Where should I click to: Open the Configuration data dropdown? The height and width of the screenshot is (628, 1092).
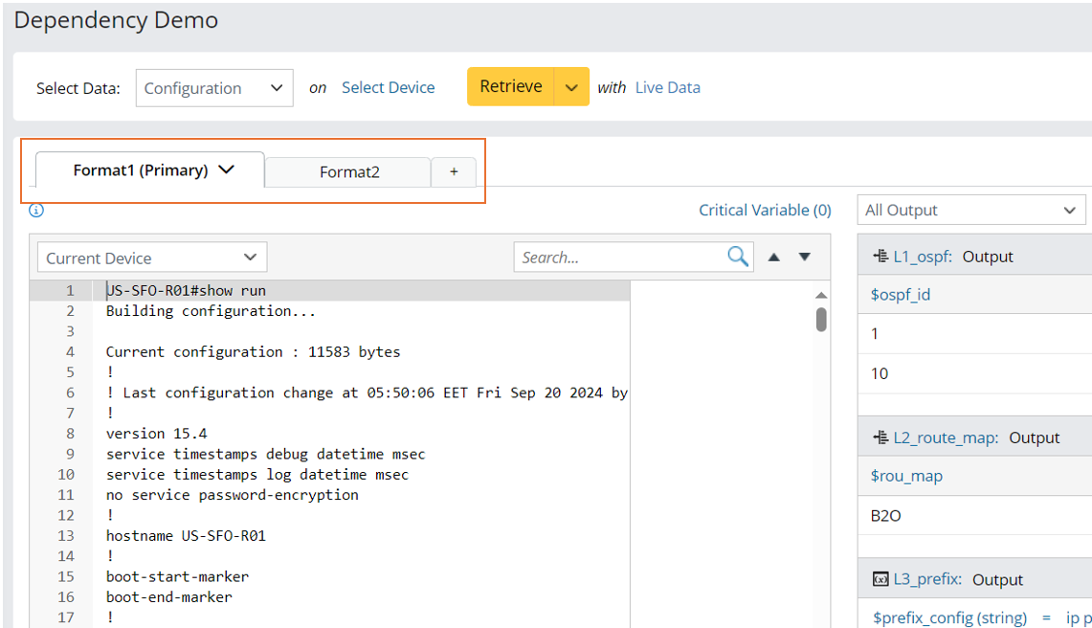point(214,88)
